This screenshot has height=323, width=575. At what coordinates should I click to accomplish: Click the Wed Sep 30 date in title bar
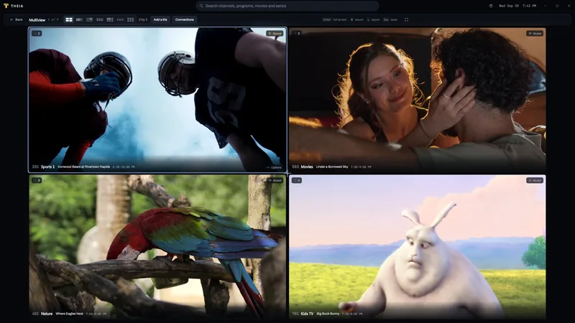pos(509,6)
